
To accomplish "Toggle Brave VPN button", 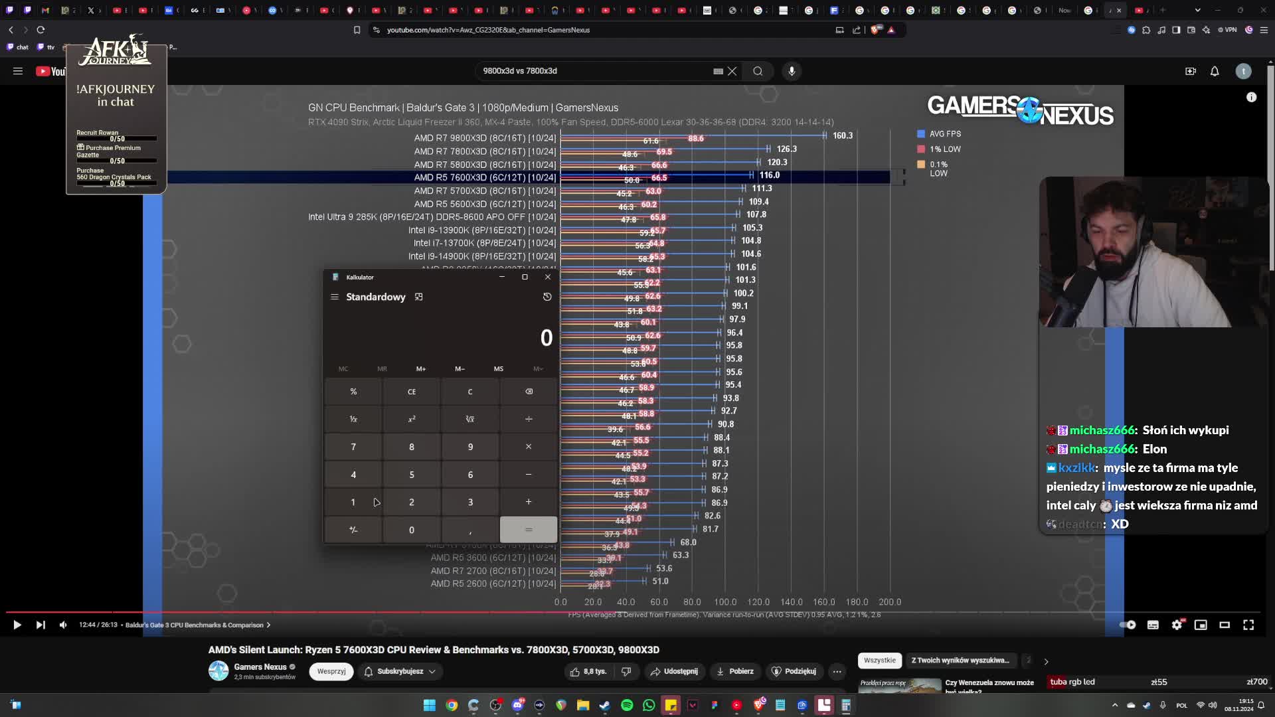I will 1227,30.
